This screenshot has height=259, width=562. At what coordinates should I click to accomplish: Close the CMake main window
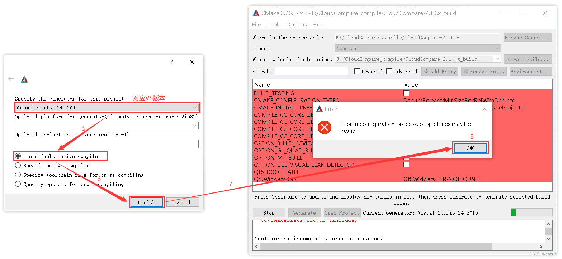click(x=545, y=13)
